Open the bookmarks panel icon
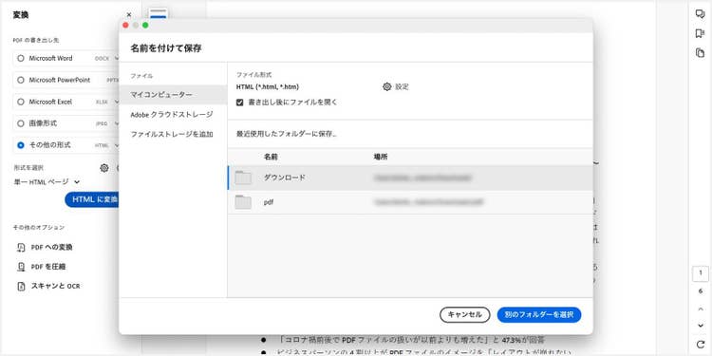 pyautogui.click(x=700, y=33)
